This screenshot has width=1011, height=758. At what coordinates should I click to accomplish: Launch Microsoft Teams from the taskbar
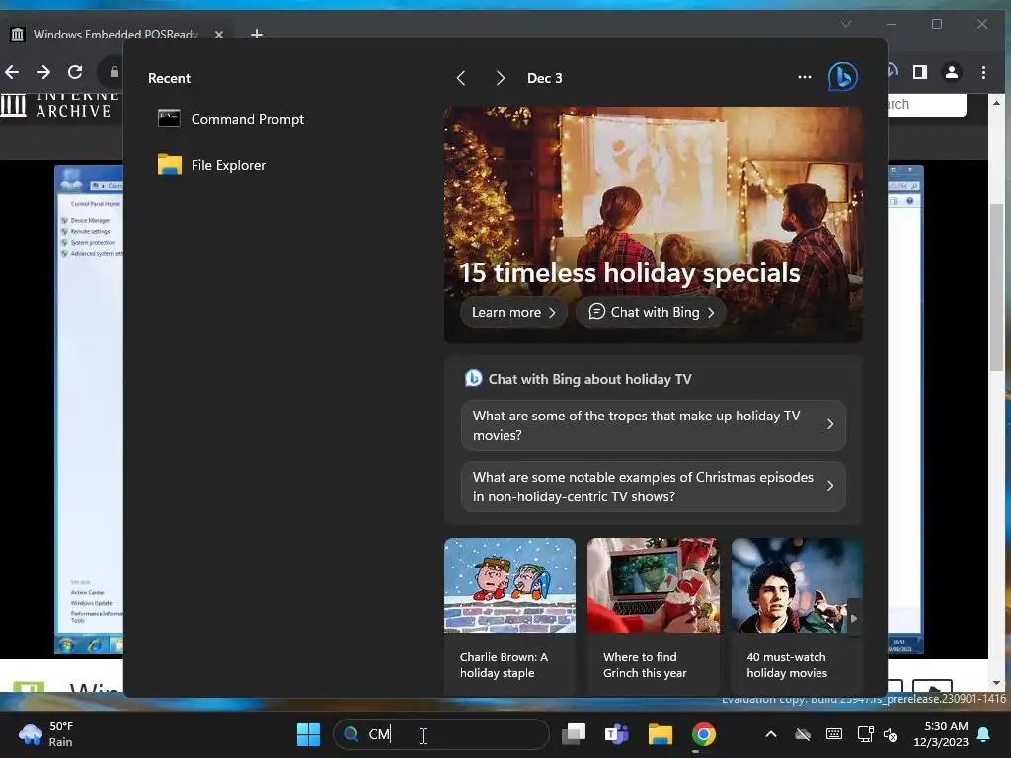616,734
